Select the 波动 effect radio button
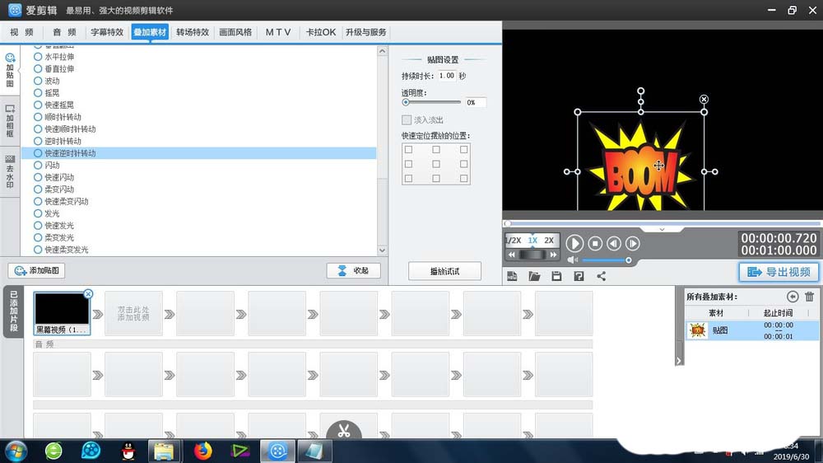This screenshot has width=823, height=463. [x=38, y=81]
